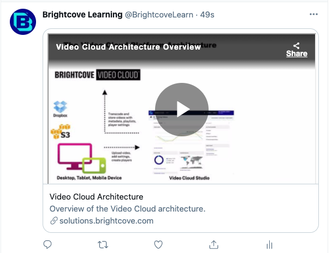Click the share arrow icon on the video
Viewport: 332px width, 253px height.
297,45
